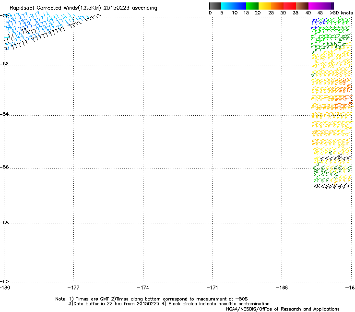Viewport: 355px width, 312px height.
Task: Select the orange 25-30 knots legend band
Action: tap(277, 6)
